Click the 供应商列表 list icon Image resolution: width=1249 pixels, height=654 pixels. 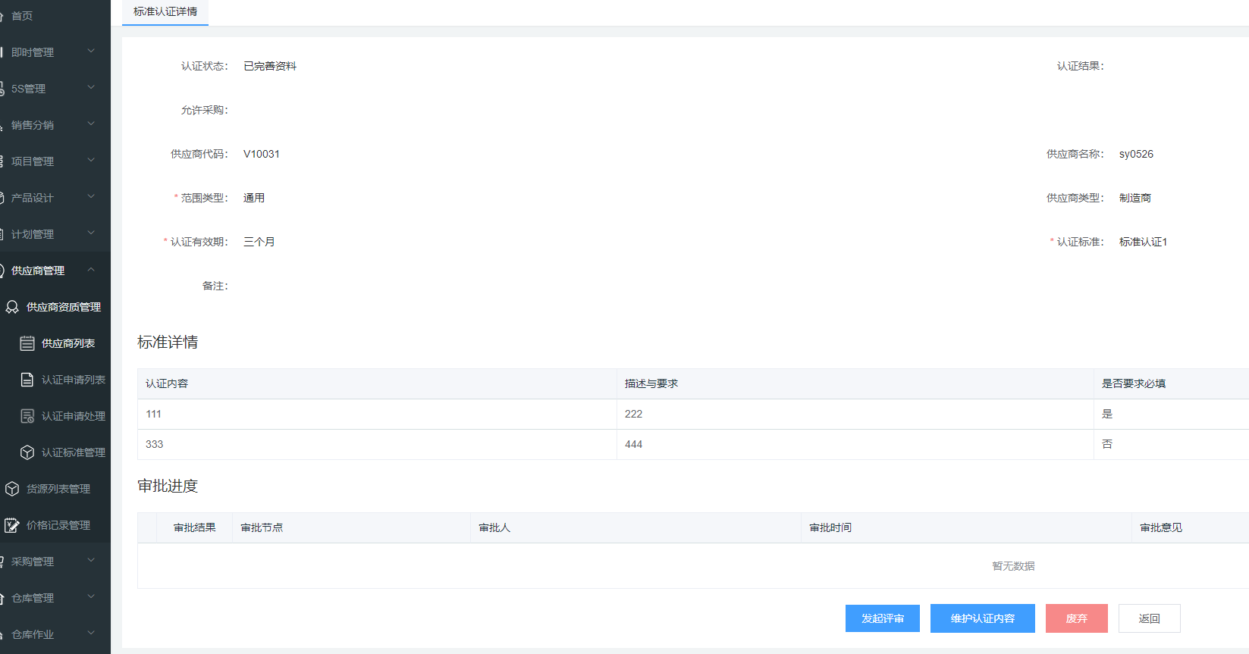coord(27,343)
